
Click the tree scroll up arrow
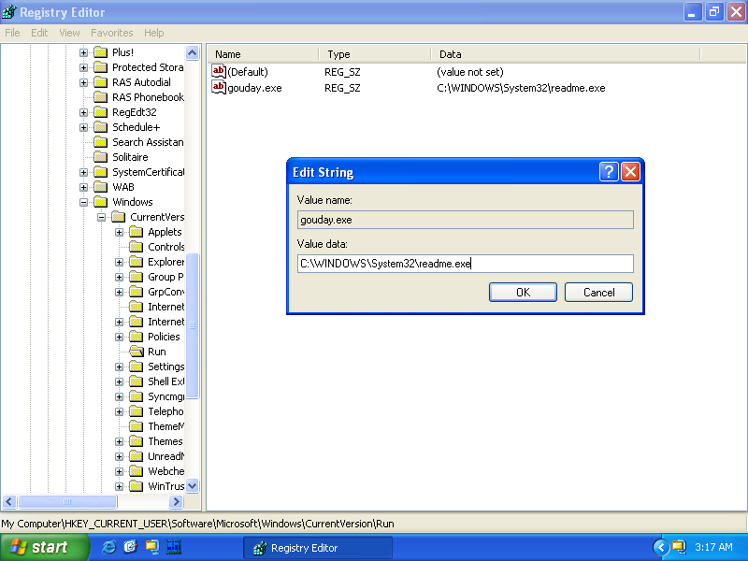193,52
